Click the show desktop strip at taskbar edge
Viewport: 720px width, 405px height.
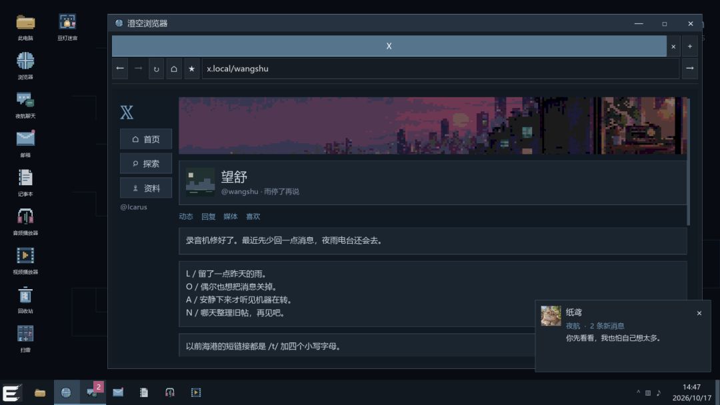tap(717, 392)
